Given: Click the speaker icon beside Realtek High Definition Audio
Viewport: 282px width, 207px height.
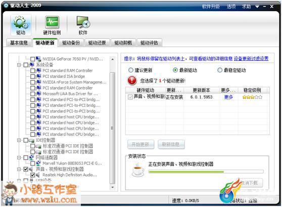Looking at the screenshot, I should coord(38,175).
